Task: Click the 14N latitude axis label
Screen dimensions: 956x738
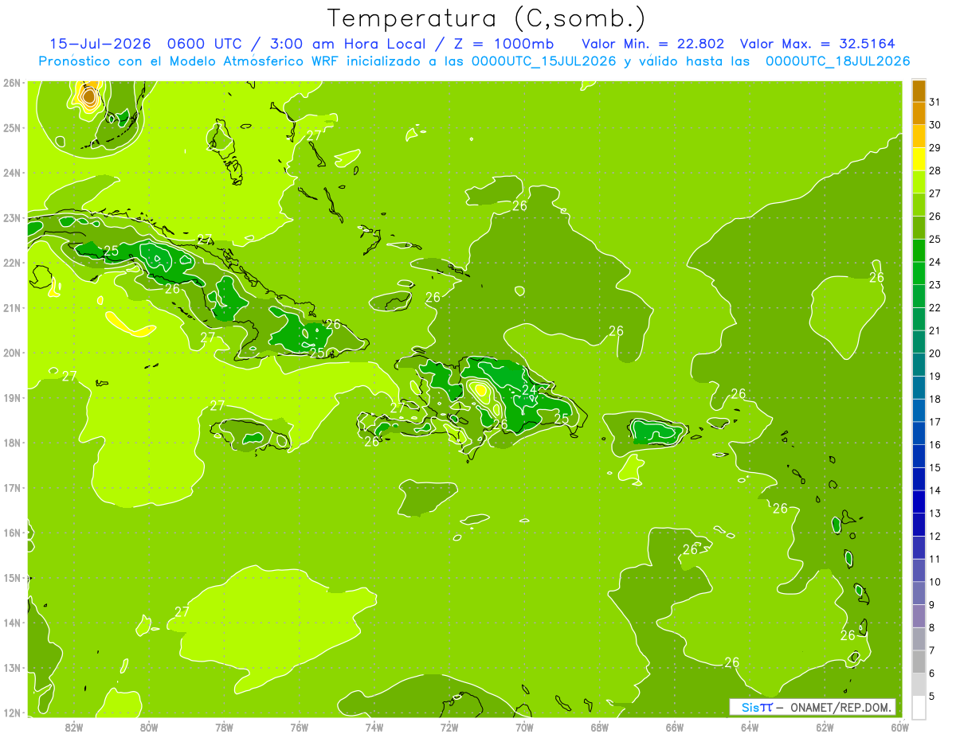Action: (x=12, y=623)
